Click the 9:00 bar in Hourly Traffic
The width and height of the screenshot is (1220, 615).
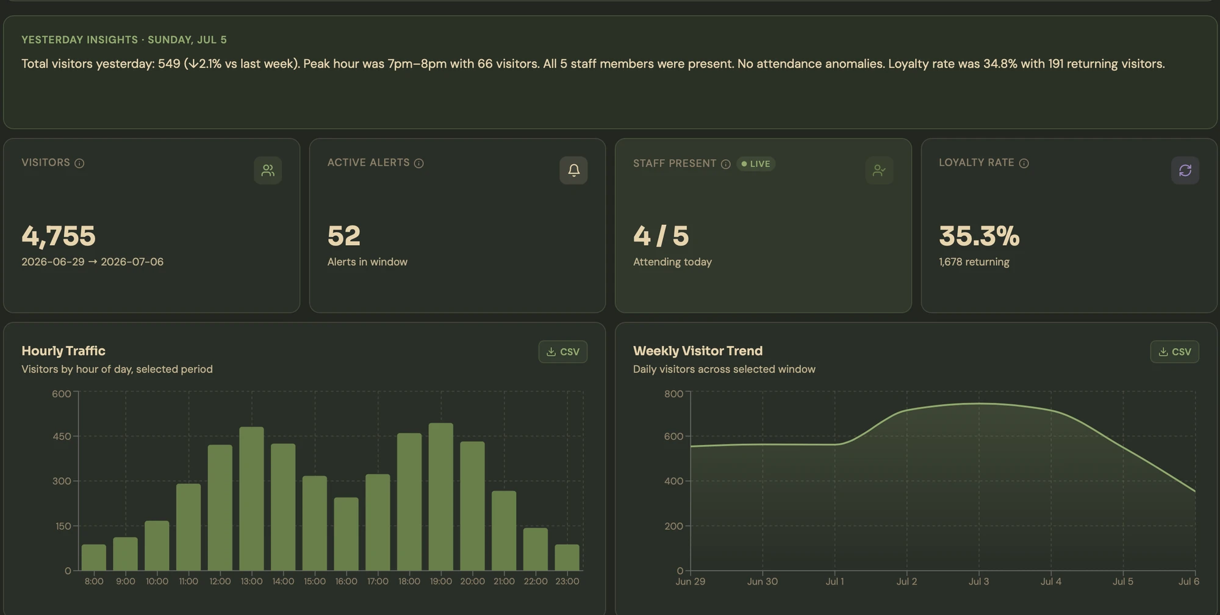[126, 554]
